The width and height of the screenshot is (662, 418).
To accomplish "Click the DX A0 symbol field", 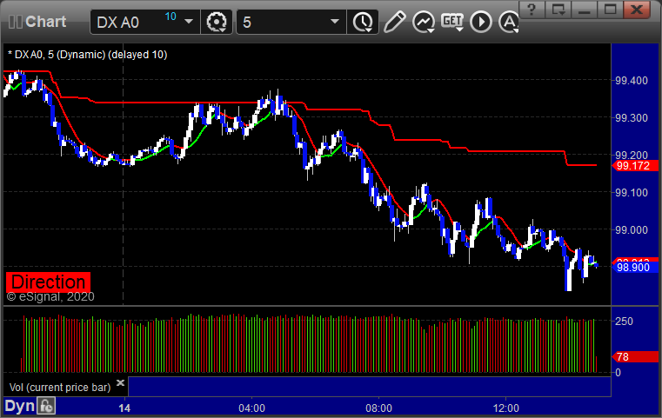I will click(x=145, y=22).
